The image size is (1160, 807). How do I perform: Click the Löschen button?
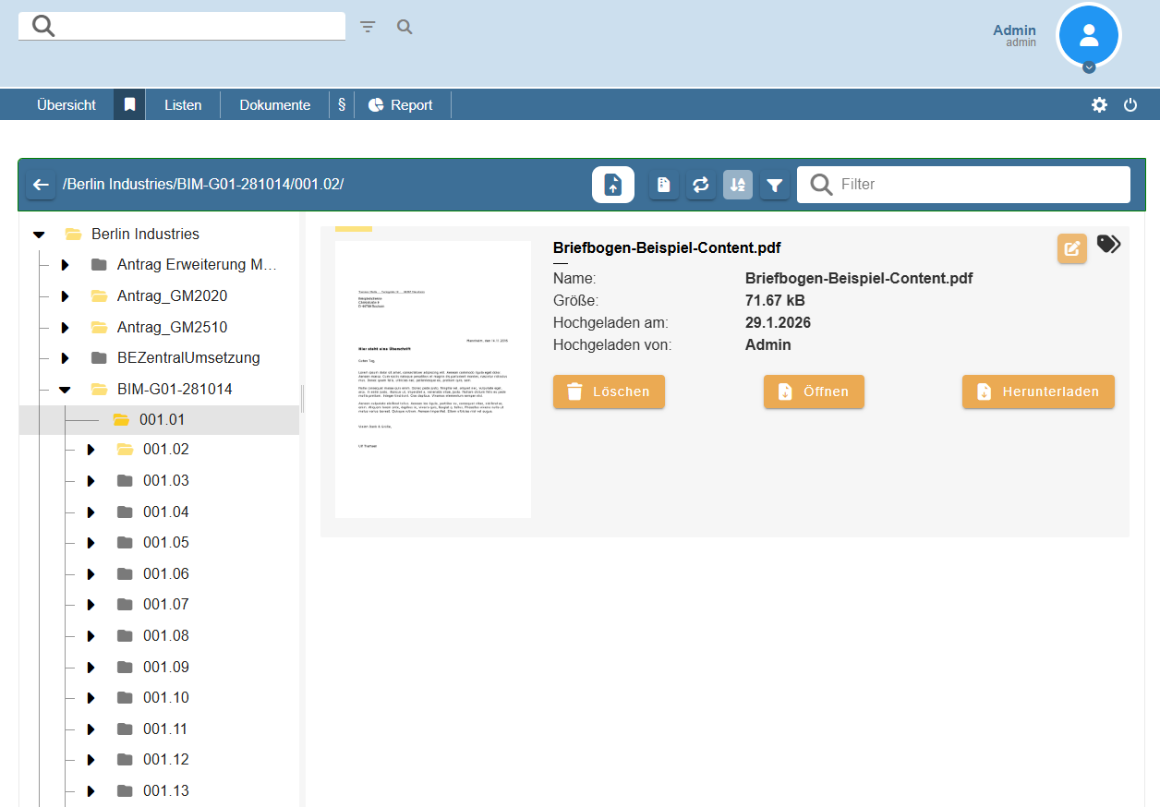click(609, 391)
